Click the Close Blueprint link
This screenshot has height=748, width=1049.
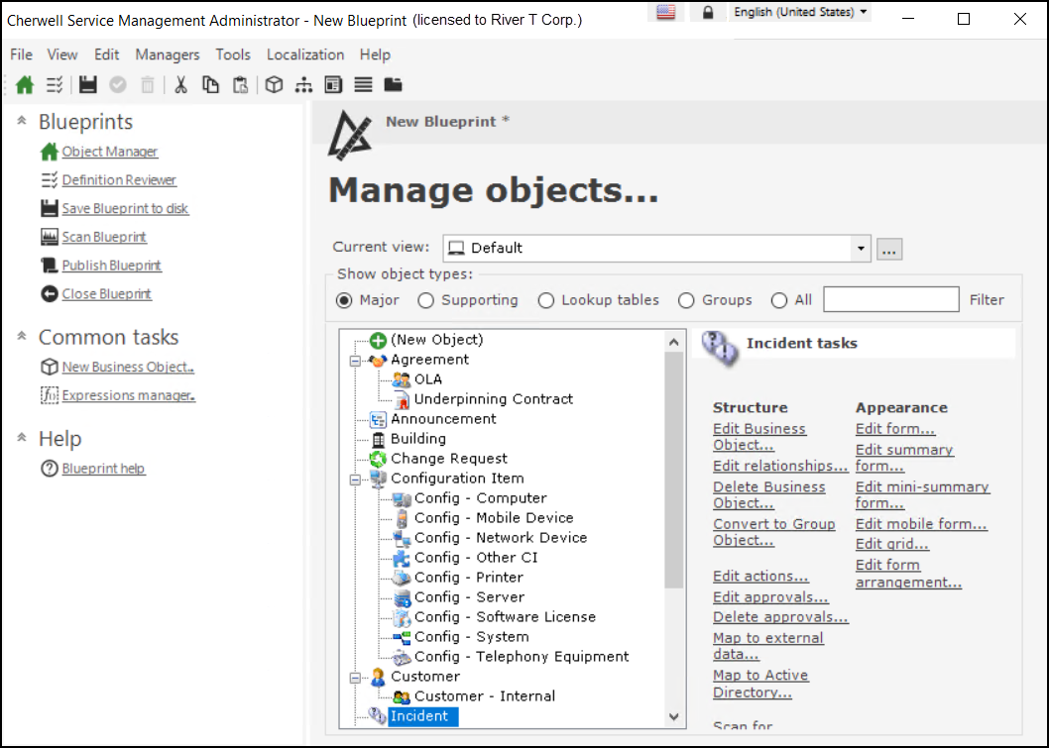pos(106,294)
